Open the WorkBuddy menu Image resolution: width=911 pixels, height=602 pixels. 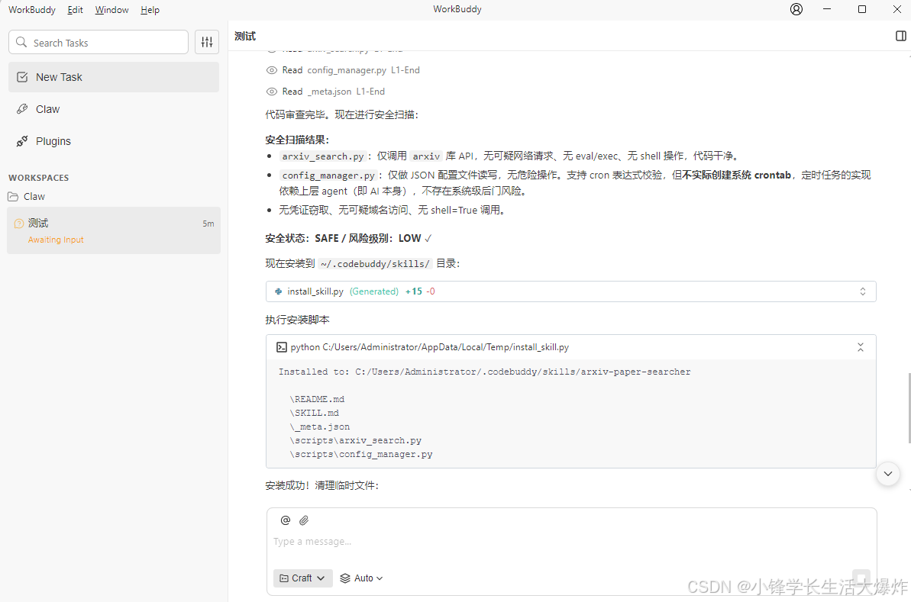coord(32,10)
